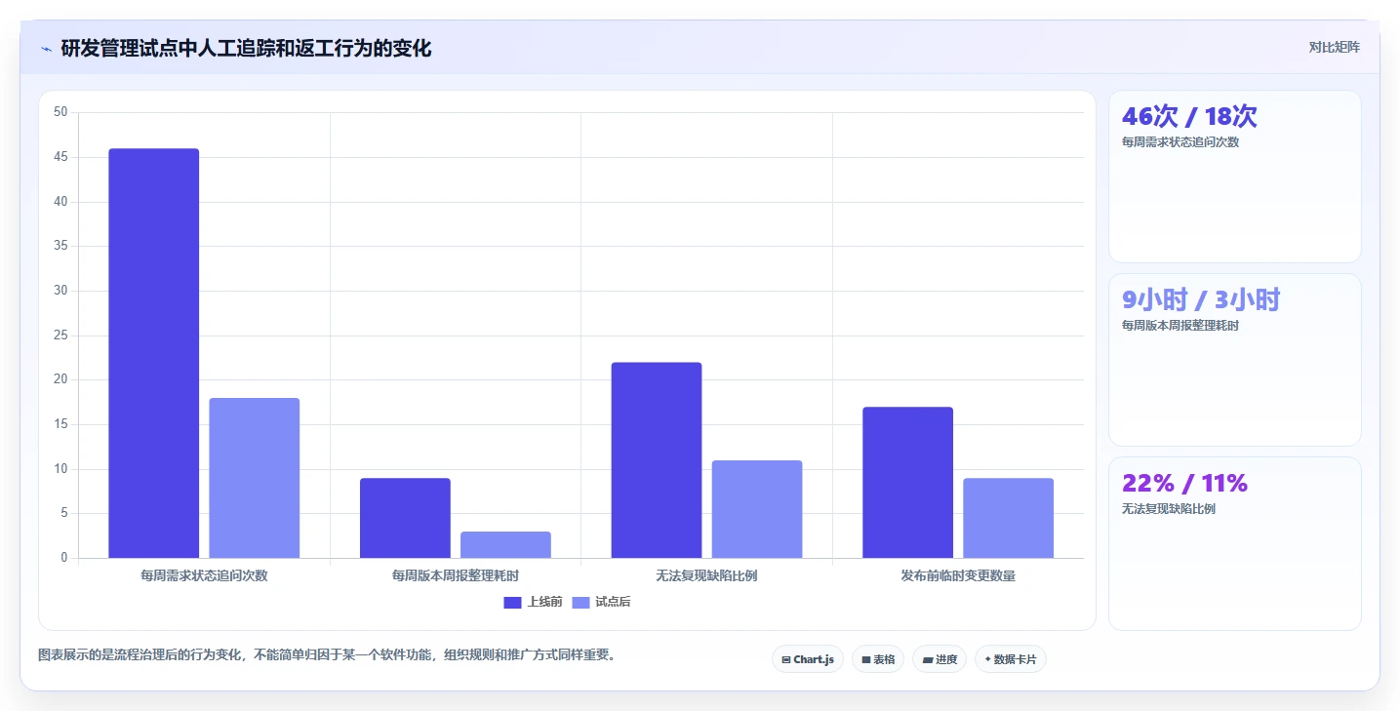This screenshot has width=1400, height=711.
Task: Click the 46次 / 18次 stat value
Action: point(1189,116)
